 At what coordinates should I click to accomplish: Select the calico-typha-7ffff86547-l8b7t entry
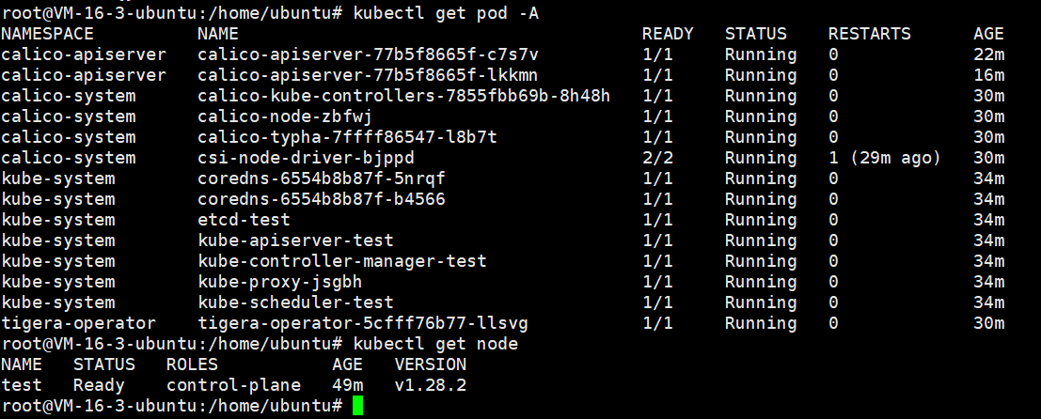pyautogui.click(x=347, y=137)
